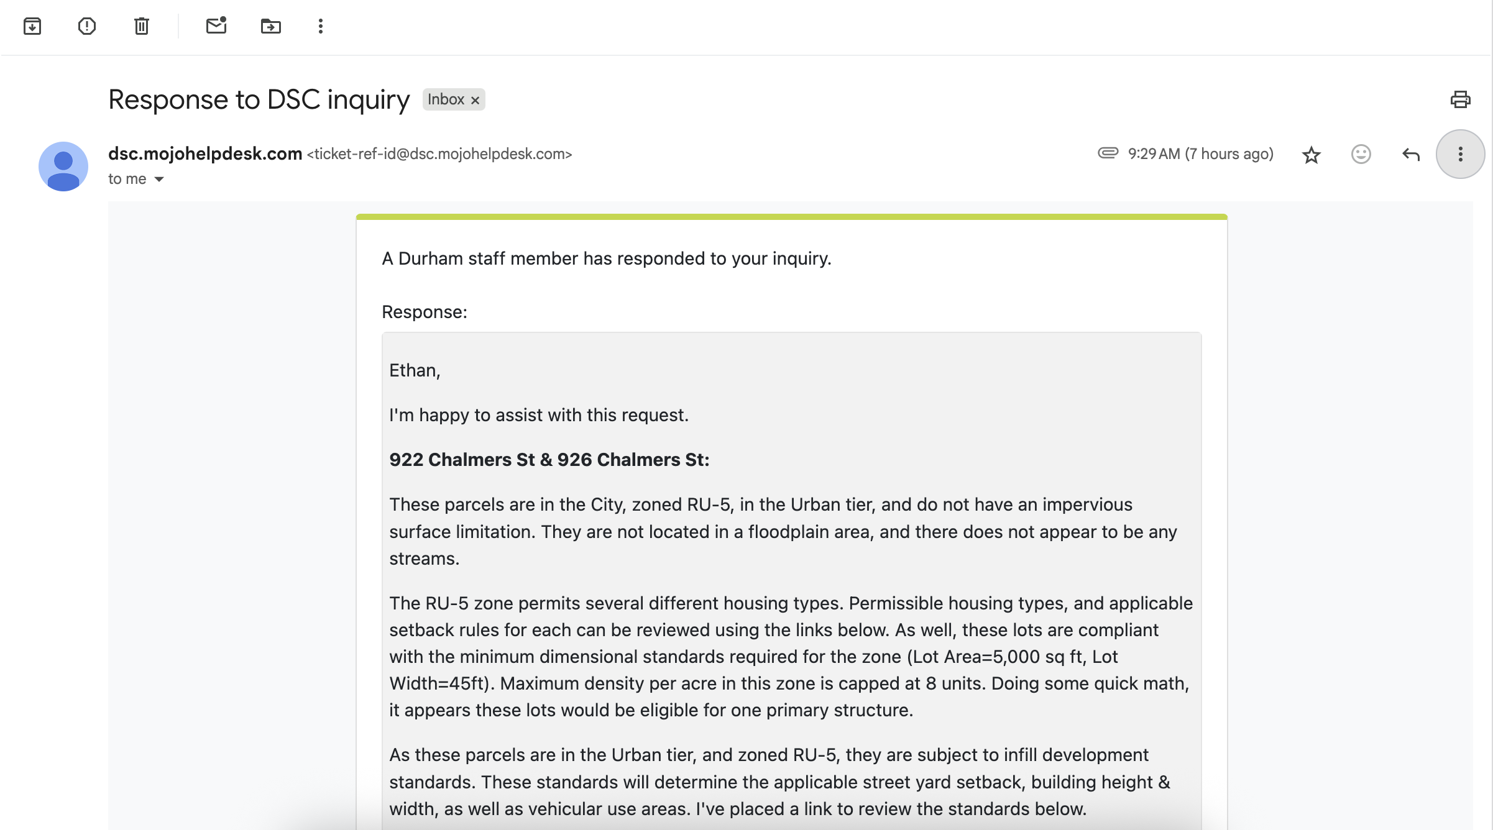Click the paperclip attachment indicator
Screen dimensions: 1493x830
[1108, 153]
